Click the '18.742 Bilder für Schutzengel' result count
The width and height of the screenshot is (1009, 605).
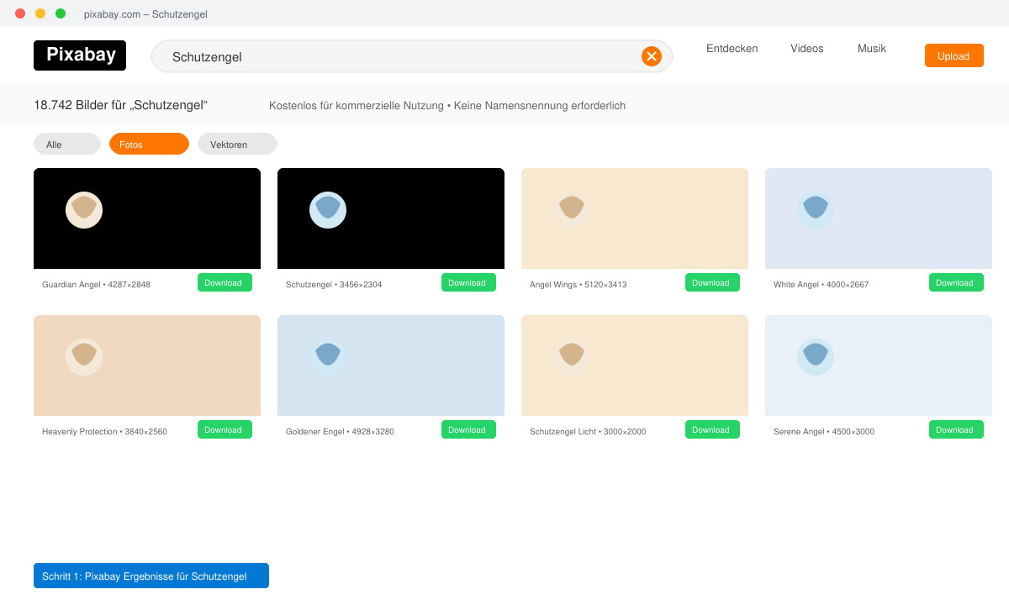[x=120, y=105]
